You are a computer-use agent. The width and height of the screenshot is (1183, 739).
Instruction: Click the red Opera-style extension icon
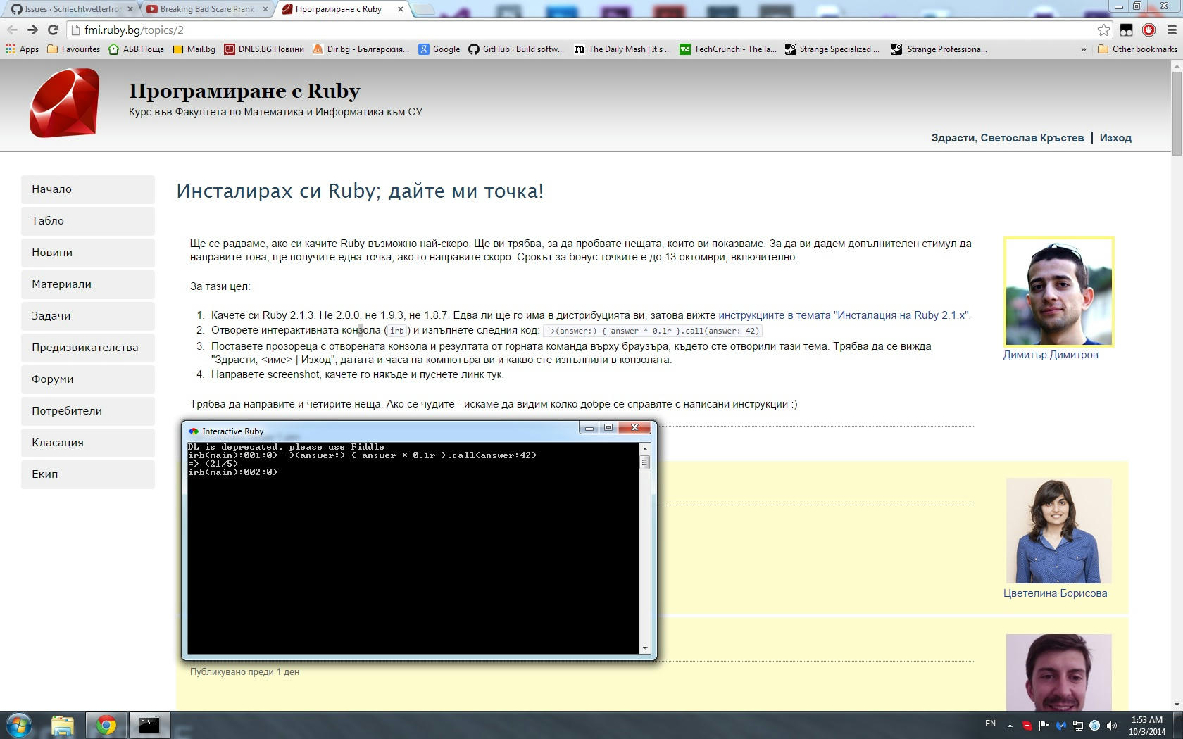click(x=1148, y=30)
